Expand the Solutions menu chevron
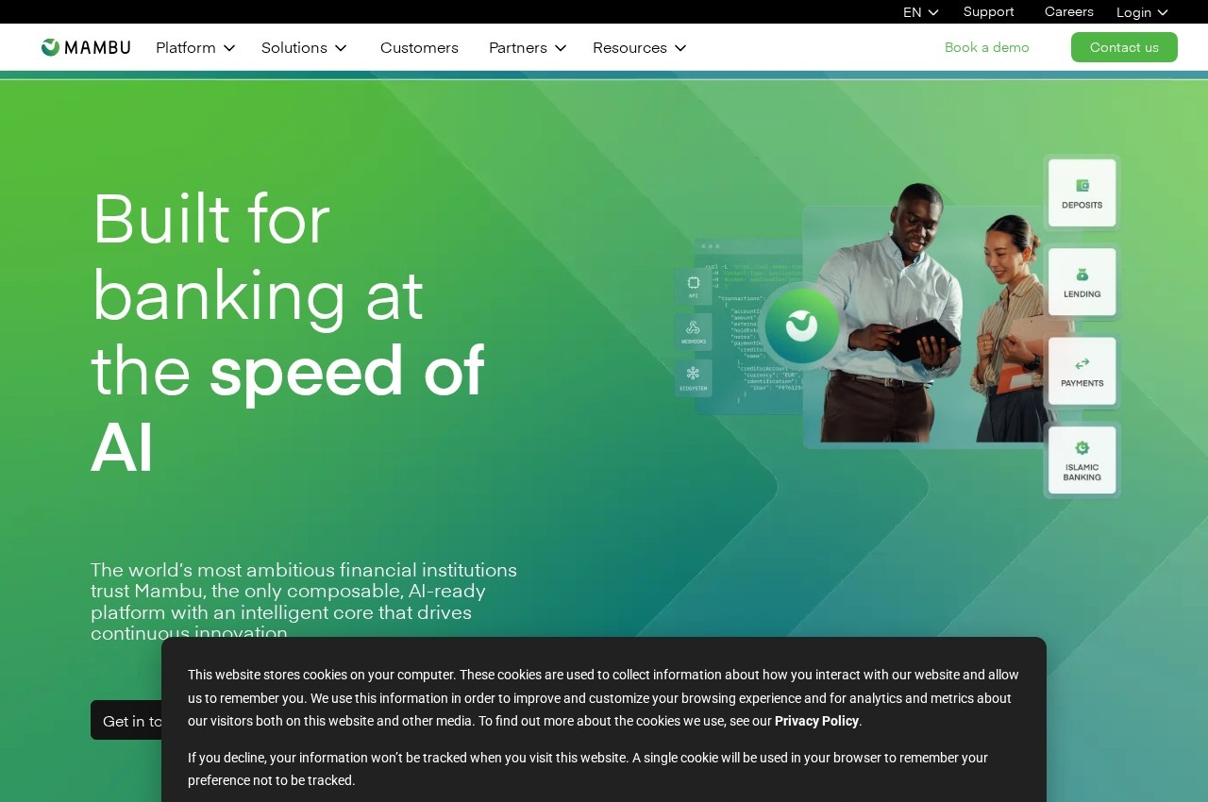Screen dimensions: 1208x802 341,48
